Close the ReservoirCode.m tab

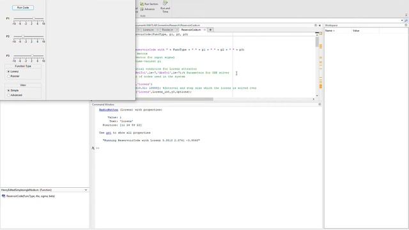pos(204,30)
